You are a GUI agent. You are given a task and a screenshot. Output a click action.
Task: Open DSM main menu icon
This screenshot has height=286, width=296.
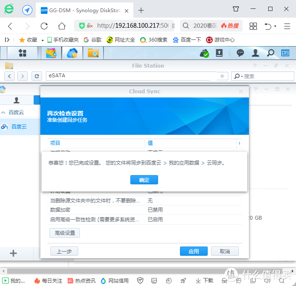(22, 53)
